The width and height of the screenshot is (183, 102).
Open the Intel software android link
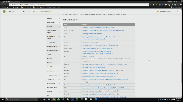tap(93, 67)
